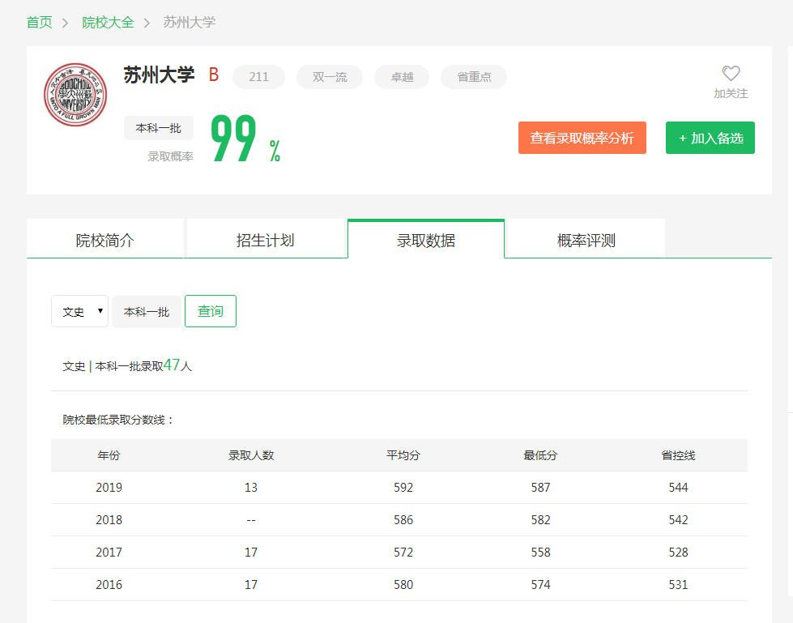793x623 pixels.
Task: Click average score 572 cell
Action: pyautogui.click(x=403, y=553)
